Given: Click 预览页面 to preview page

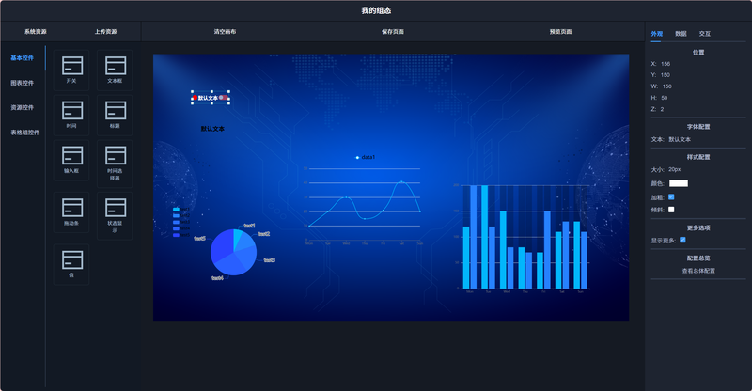Looking at the screenshot, I should 560,32.
